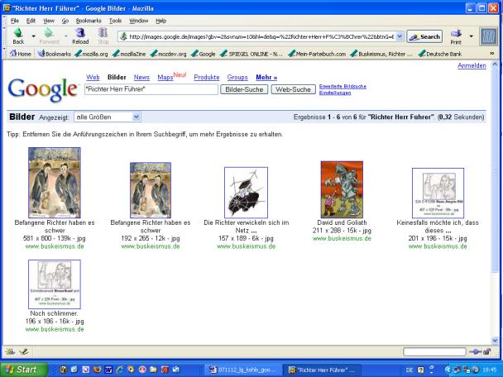Open the Go menu
This screenshot has width=503, height=377.
coord(65,21)
